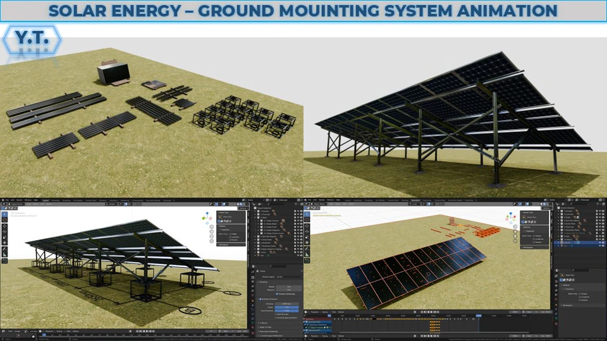607x341 pixels.
Task: Toggle camera view gizmo in right viewport
Action: 515,236
